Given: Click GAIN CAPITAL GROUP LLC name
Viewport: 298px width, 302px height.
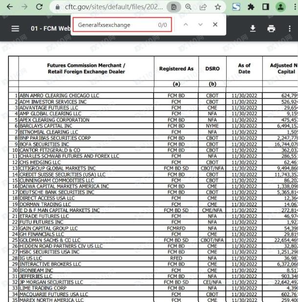Looking at the screenshot, I should [x=49, y=228].
